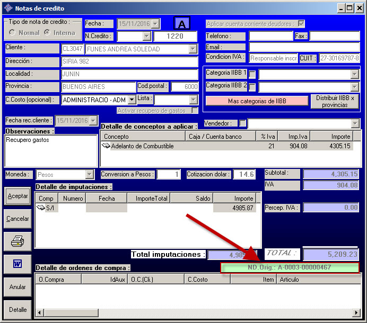This screenshot has width=367, height=323.
Task: Toggle the Vendedor checkbox
Action: (x=242, y=123)
